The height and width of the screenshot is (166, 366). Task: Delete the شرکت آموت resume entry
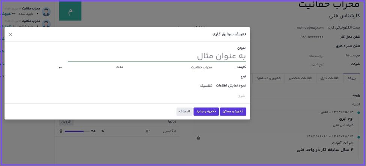point(199,138)
